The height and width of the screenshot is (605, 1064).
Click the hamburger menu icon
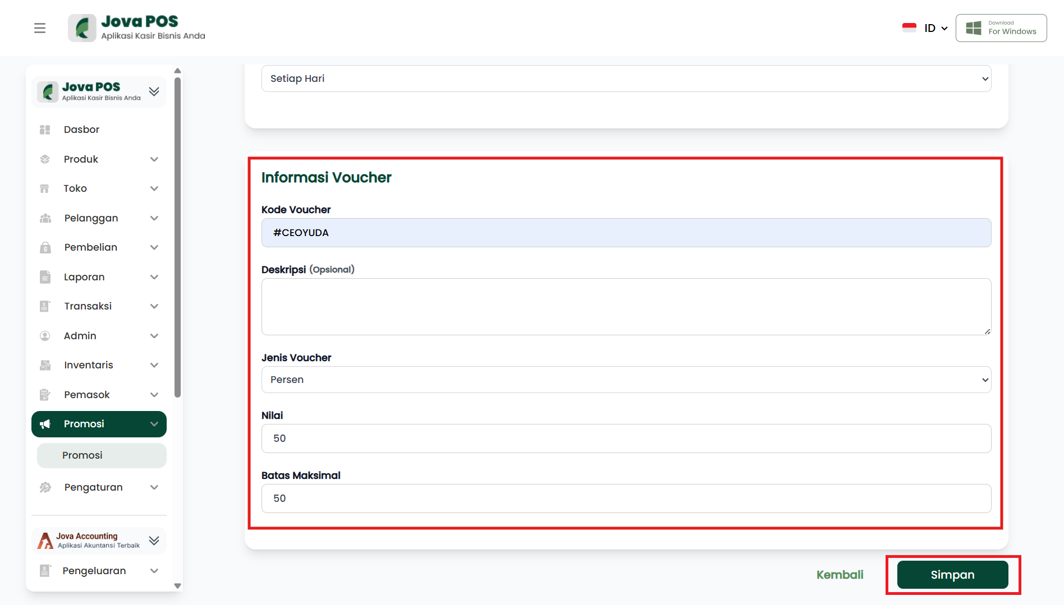click(x=40, y=28)
